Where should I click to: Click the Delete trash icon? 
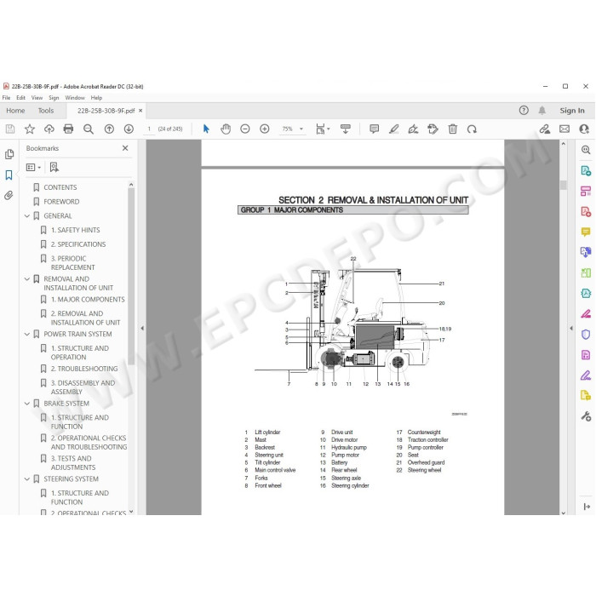452,129
